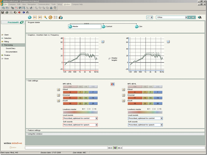The image size is (207, 155).
Task: Click the left Loudness master slider bar
Action: click(x=80, y=112)
